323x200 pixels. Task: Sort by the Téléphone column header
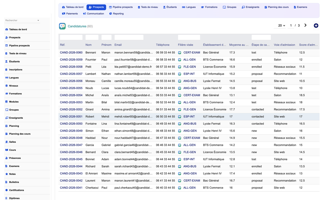[x=163, y=45]
